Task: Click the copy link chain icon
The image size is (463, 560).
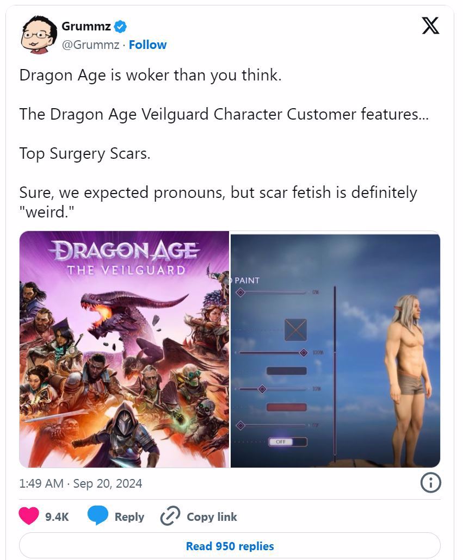Action: pos(170,516)
